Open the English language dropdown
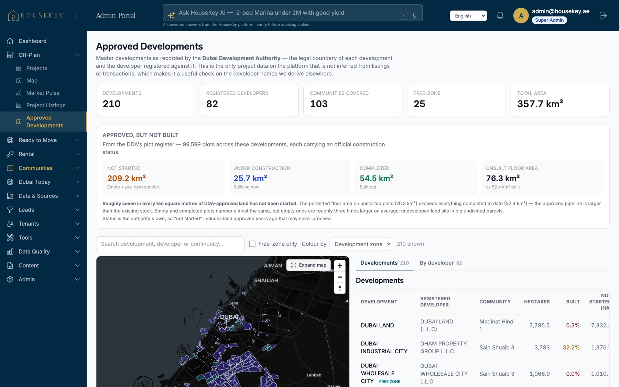 point(468,15)
